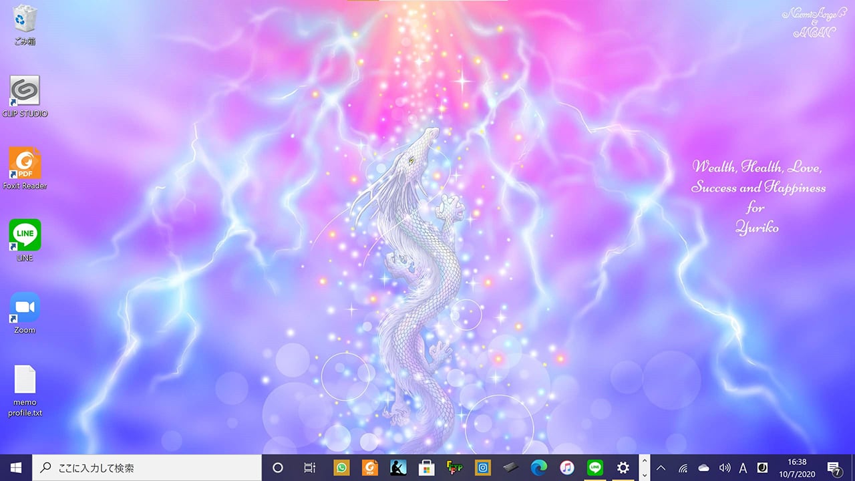Open Cortana circle in taskbar
Viewport: 855px width, 481px height.
click(x=279, y=468)
